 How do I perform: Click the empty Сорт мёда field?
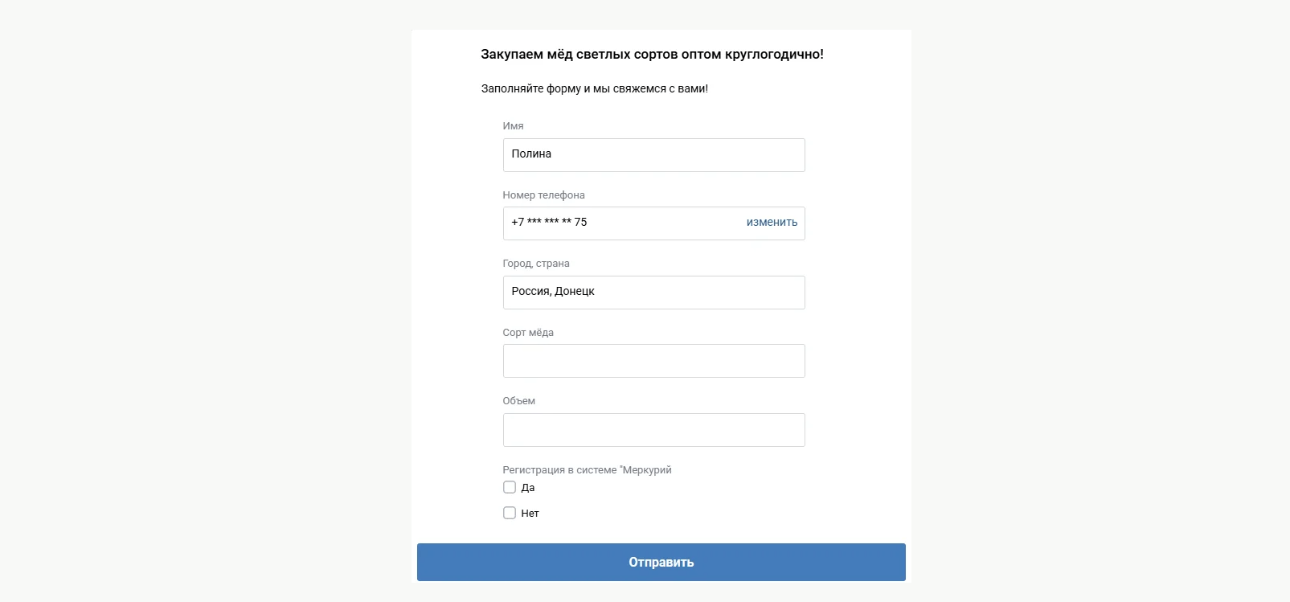653,361
